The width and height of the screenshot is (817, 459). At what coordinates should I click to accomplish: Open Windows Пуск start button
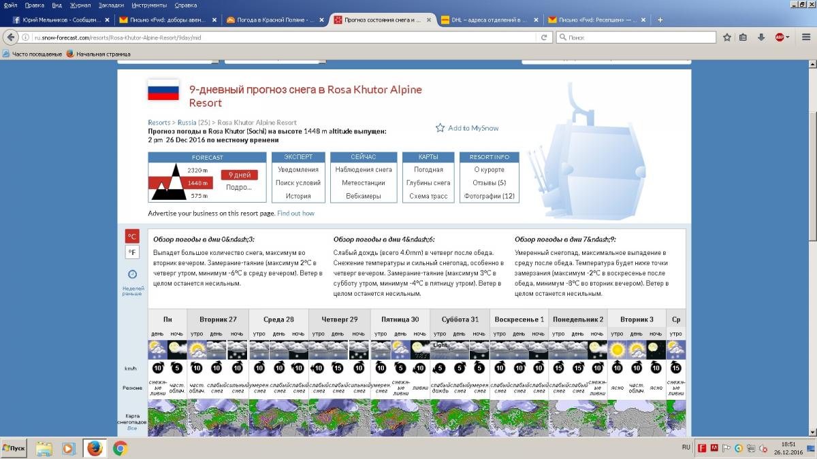click(15, 448)
